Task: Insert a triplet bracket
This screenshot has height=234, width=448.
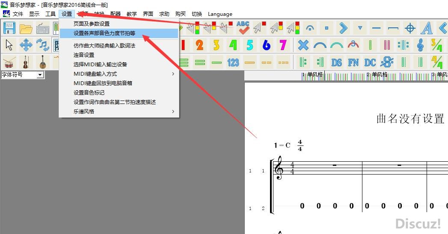Action: click(353, 45)
